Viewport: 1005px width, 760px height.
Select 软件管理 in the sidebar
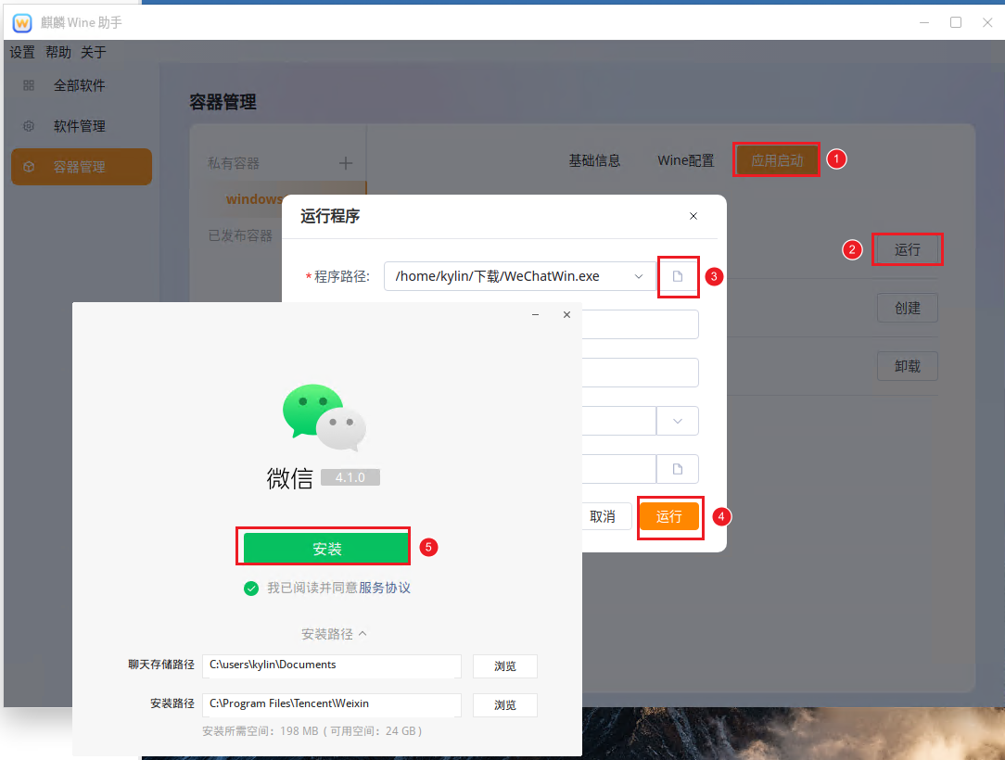coord(80,126)
